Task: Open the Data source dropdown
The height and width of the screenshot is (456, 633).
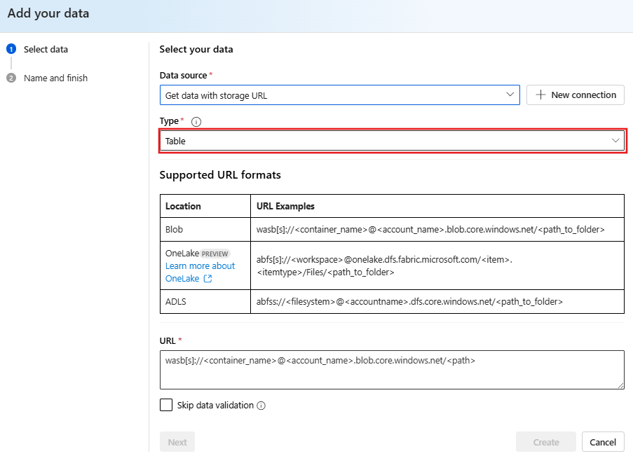Action: pyautogui.click(x=339, y=95)
